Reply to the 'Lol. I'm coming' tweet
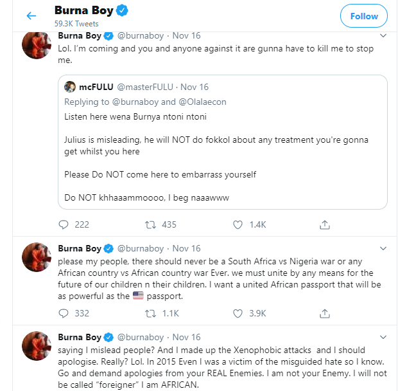 coord(63,224)
